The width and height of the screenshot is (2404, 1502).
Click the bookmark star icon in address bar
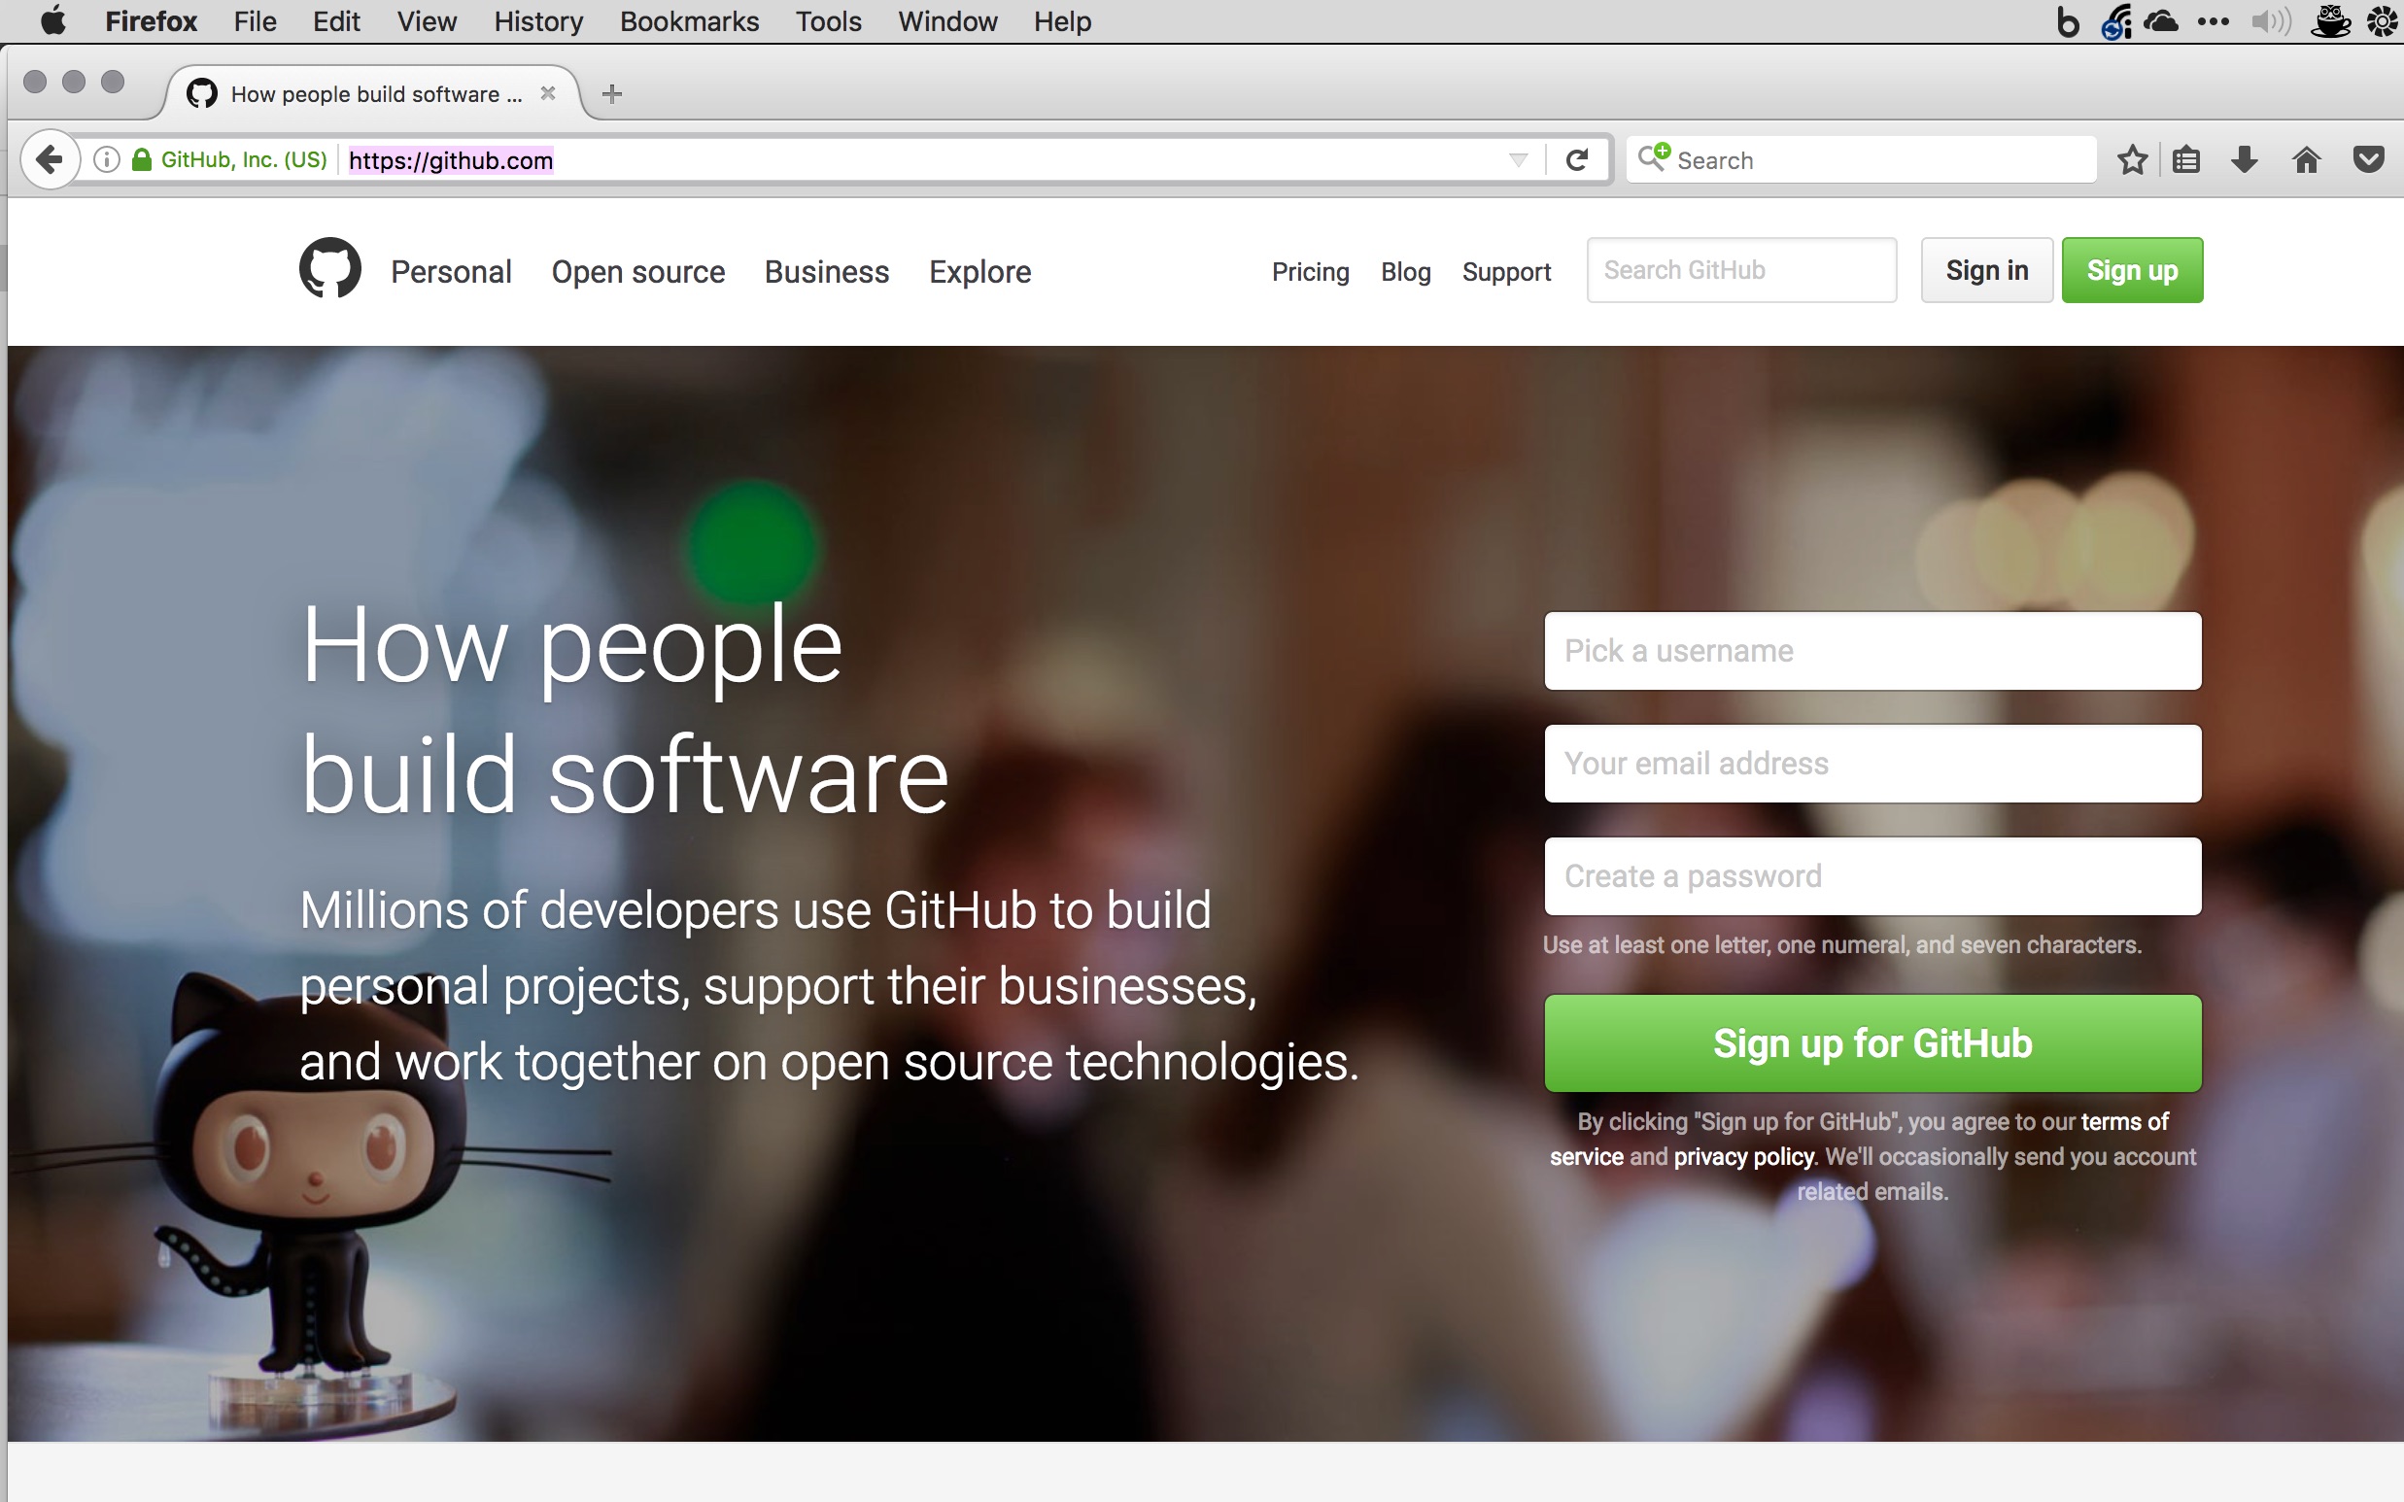click(x=2131, y=159)
